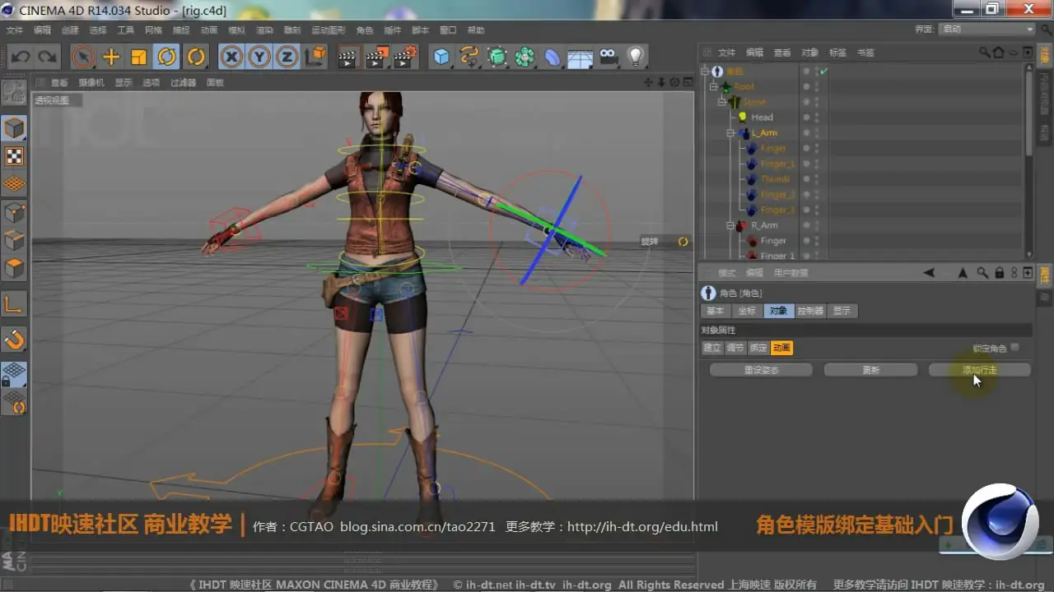Select the Model mode cube icon
1054x592 pixels.
click(x=14, y=127)
